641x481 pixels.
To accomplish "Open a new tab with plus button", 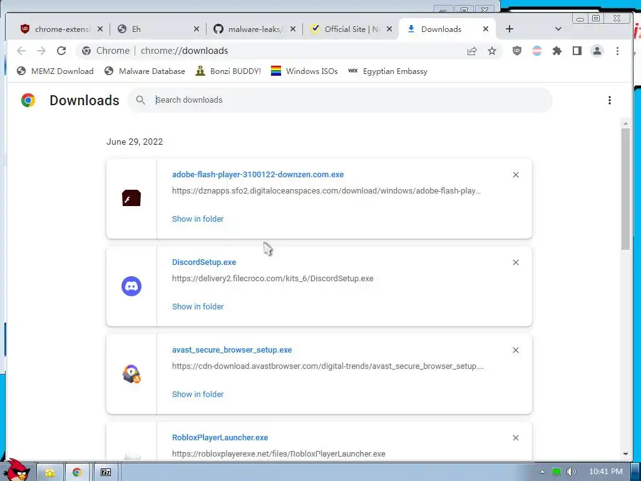I will point(510,29).
